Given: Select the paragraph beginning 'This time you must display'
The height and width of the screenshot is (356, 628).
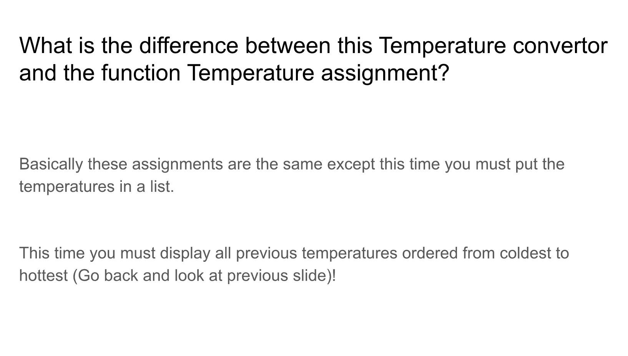Looking at the screenshot, I should (294, 265).
